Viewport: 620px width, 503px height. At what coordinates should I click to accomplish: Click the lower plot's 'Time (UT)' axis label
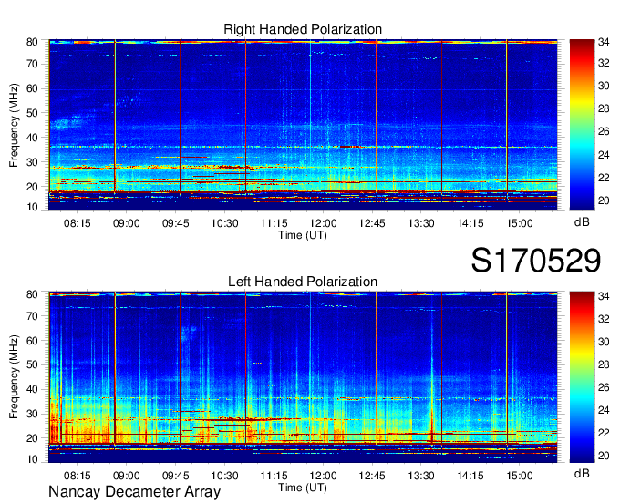[303, 488]
